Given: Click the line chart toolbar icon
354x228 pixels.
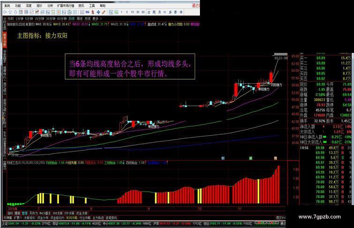Looking at the screenshot, I should click(32, 12).
